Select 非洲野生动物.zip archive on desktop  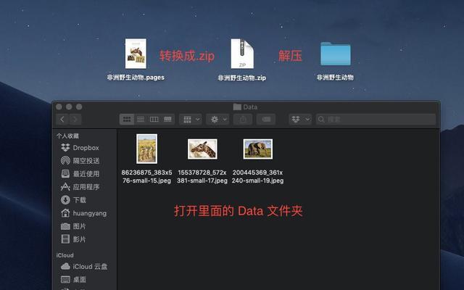coord(242,54)
